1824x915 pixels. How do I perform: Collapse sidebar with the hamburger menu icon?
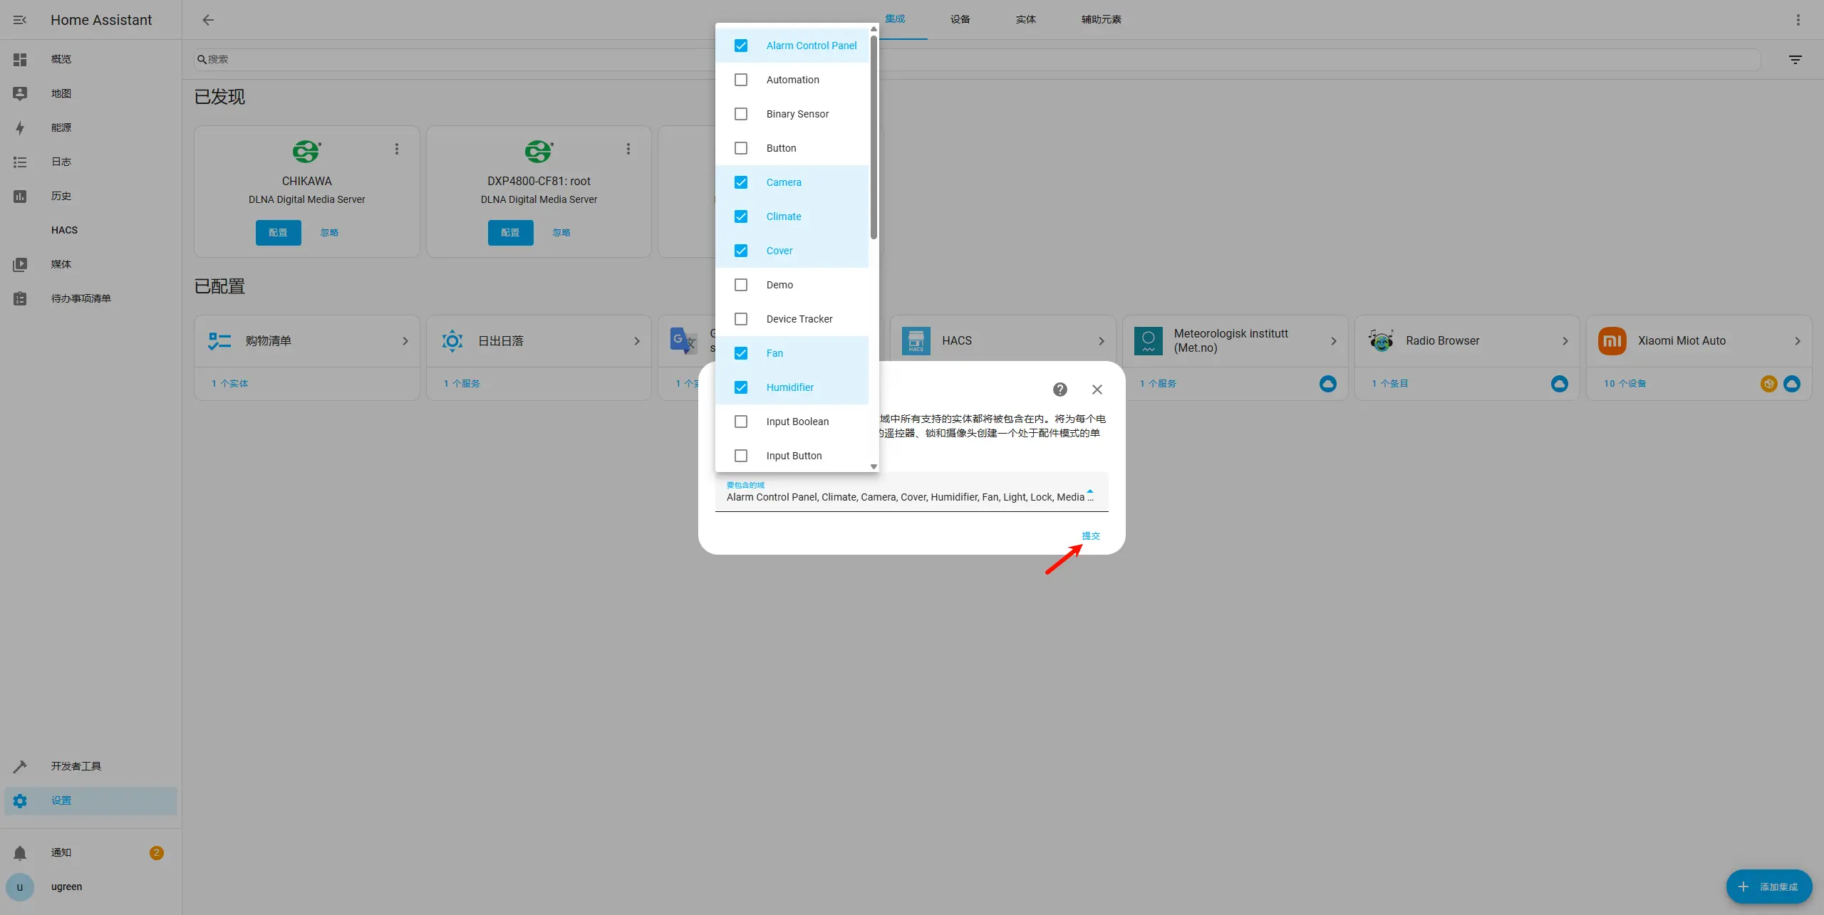pos(20,20)
